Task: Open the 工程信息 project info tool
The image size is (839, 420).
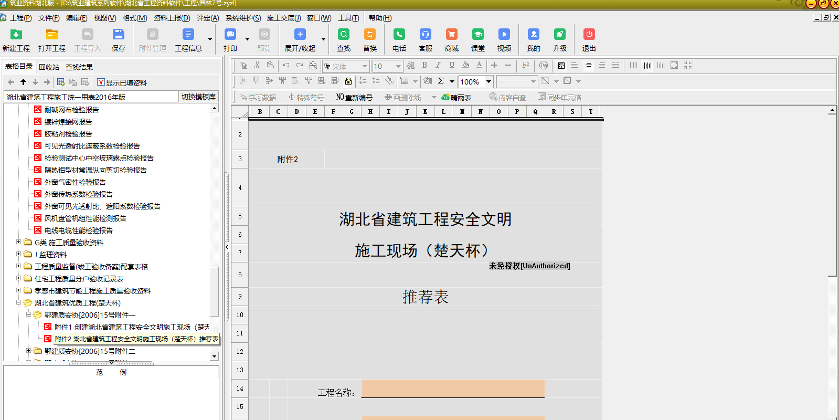Action: point(188,35)
